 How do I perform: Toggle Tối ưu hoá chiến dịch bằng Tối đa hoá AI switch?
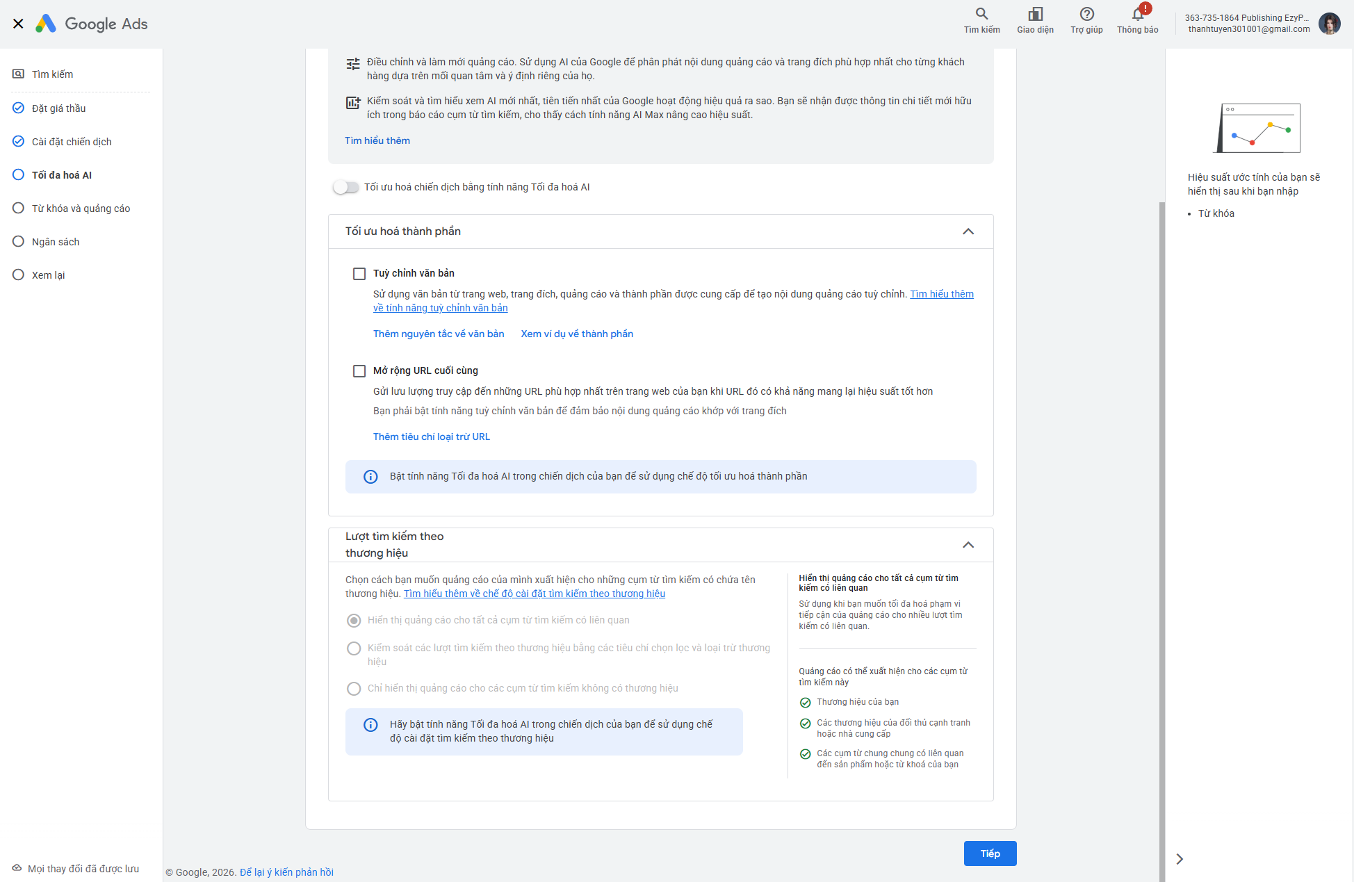(345, 187)
